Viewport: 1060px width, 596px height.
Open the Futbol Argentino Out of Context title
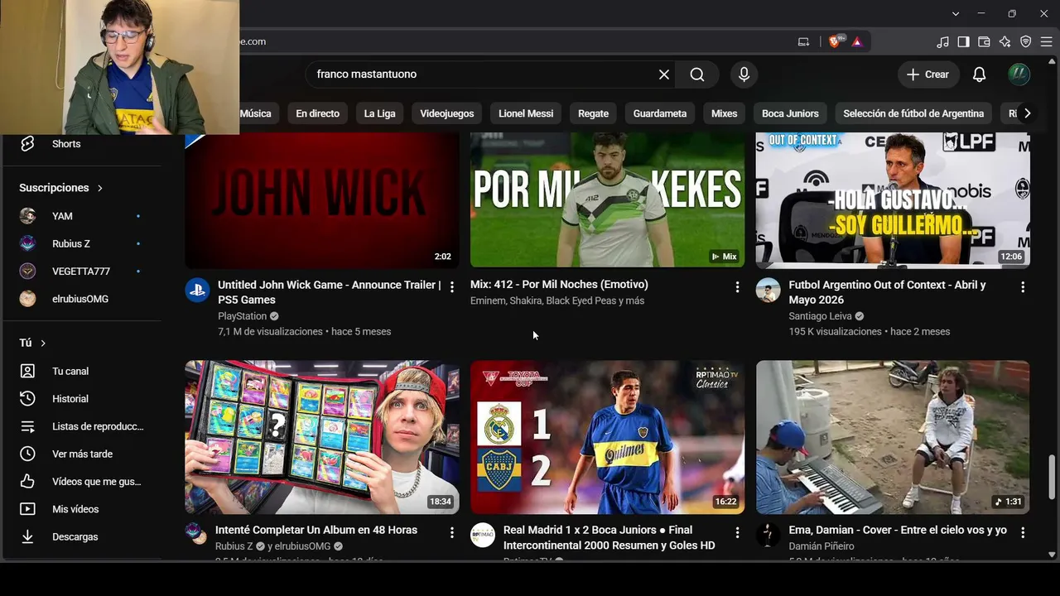[x=888, y=292]
